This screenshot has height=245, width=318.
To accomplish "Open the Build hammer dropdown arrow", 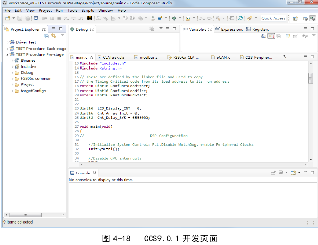I will (224, 18).
